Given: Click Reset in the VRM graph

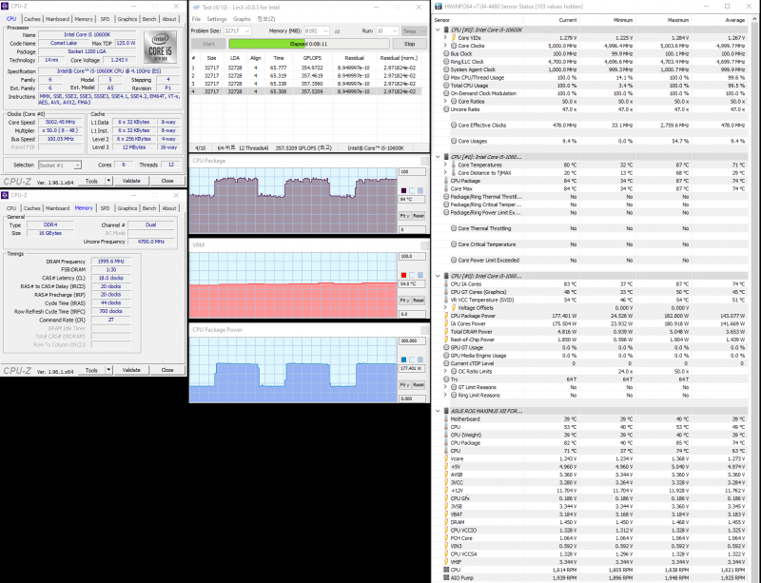Looking at the screenshot, I should coord(419,300).
